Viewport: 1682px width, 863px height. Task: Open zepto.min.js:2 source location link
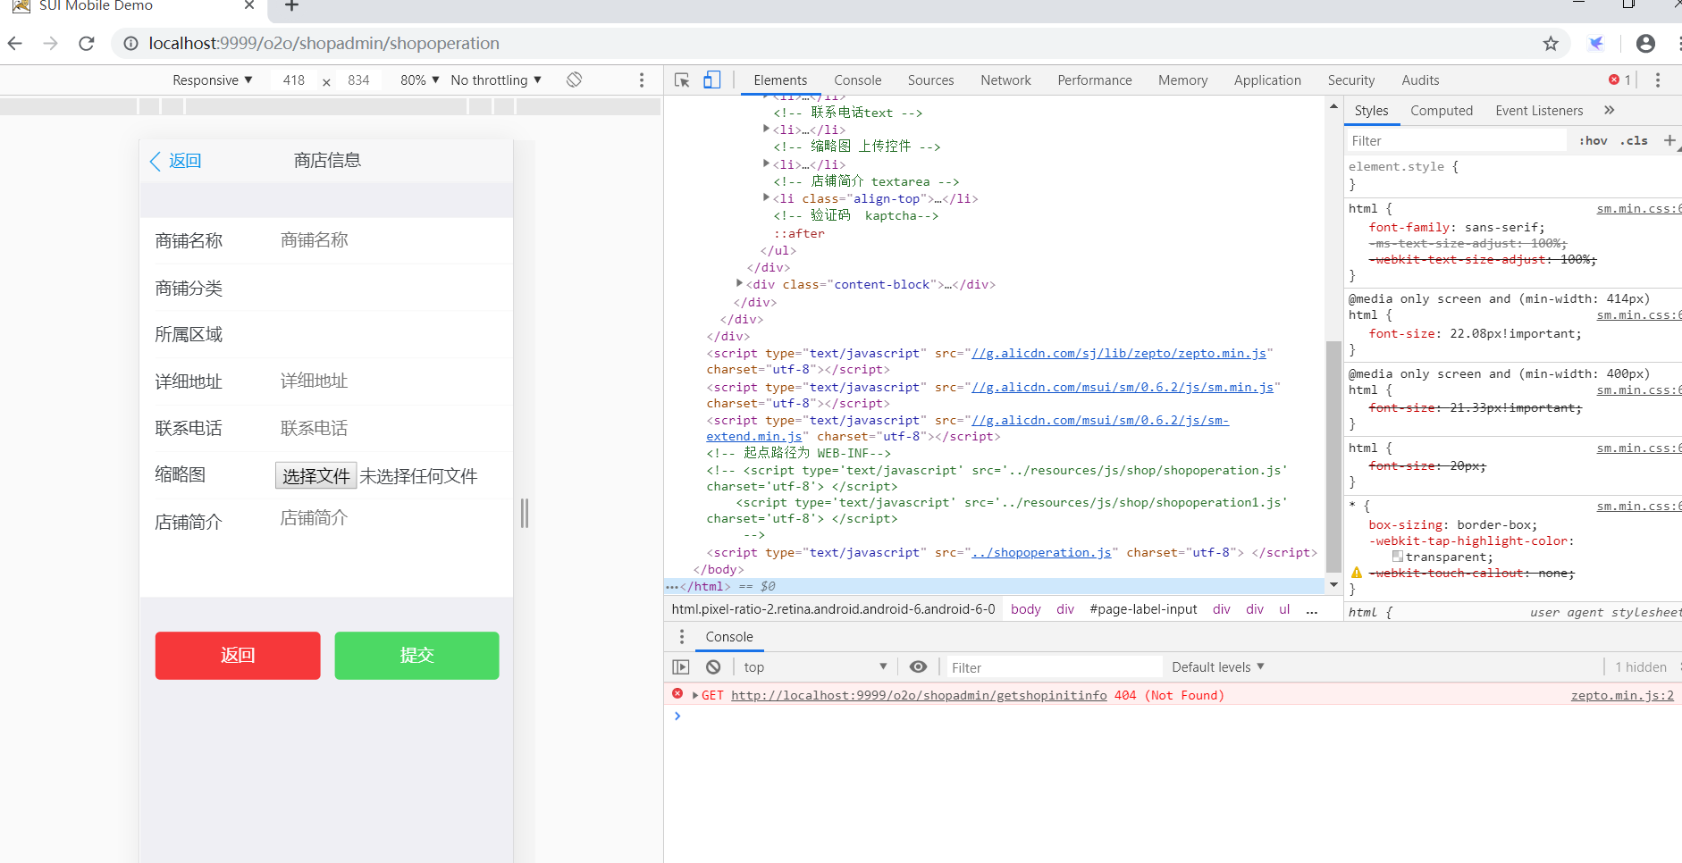tap(1622, 695)
